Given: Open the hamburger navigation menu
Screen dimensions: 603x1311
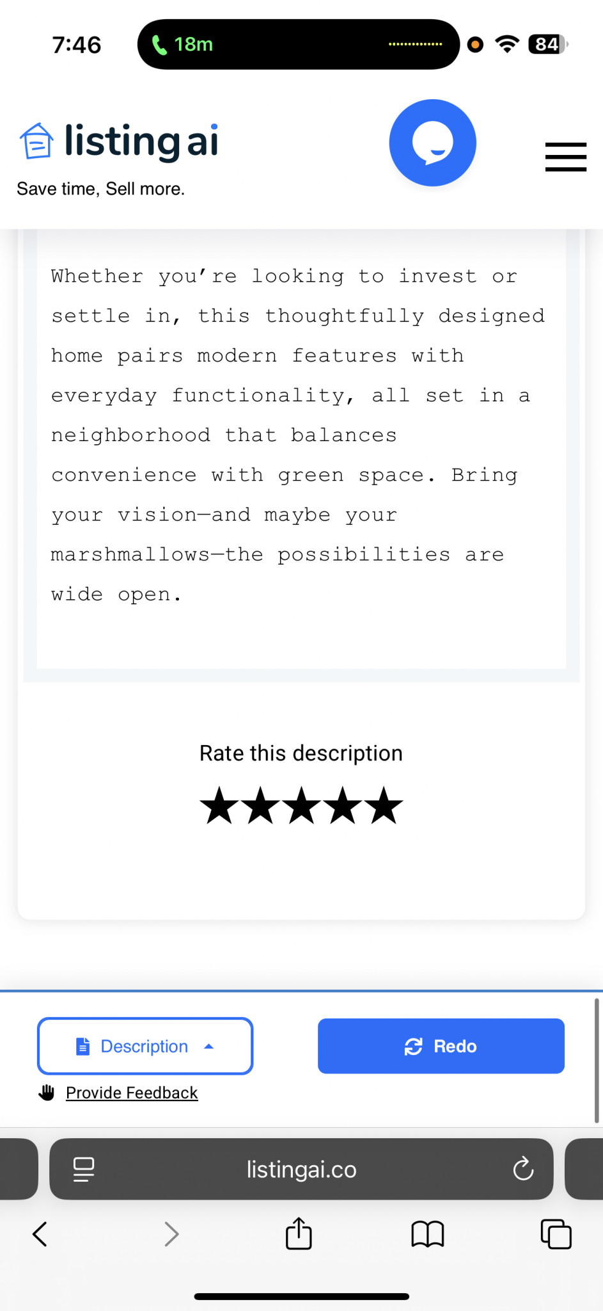Looking at the screenshot, I should click(x=566, y=157).
